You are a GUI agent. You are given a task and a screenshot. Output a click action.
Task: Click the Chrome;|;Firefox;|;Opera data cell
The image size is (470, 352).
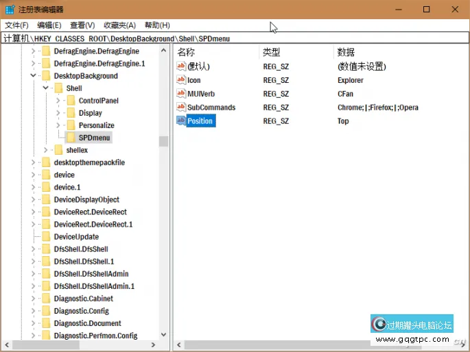pos(377,108)
